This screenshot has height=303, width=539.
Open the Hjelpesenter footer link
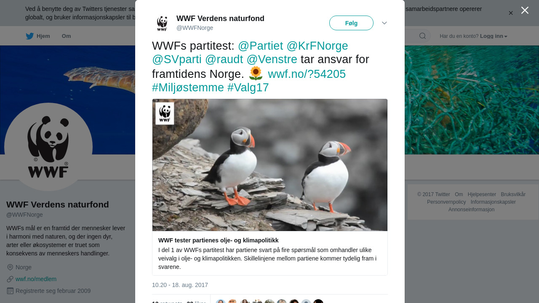pos(482,194)
